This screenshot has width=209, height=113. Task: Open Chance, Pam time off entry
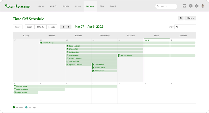(104, 49)
